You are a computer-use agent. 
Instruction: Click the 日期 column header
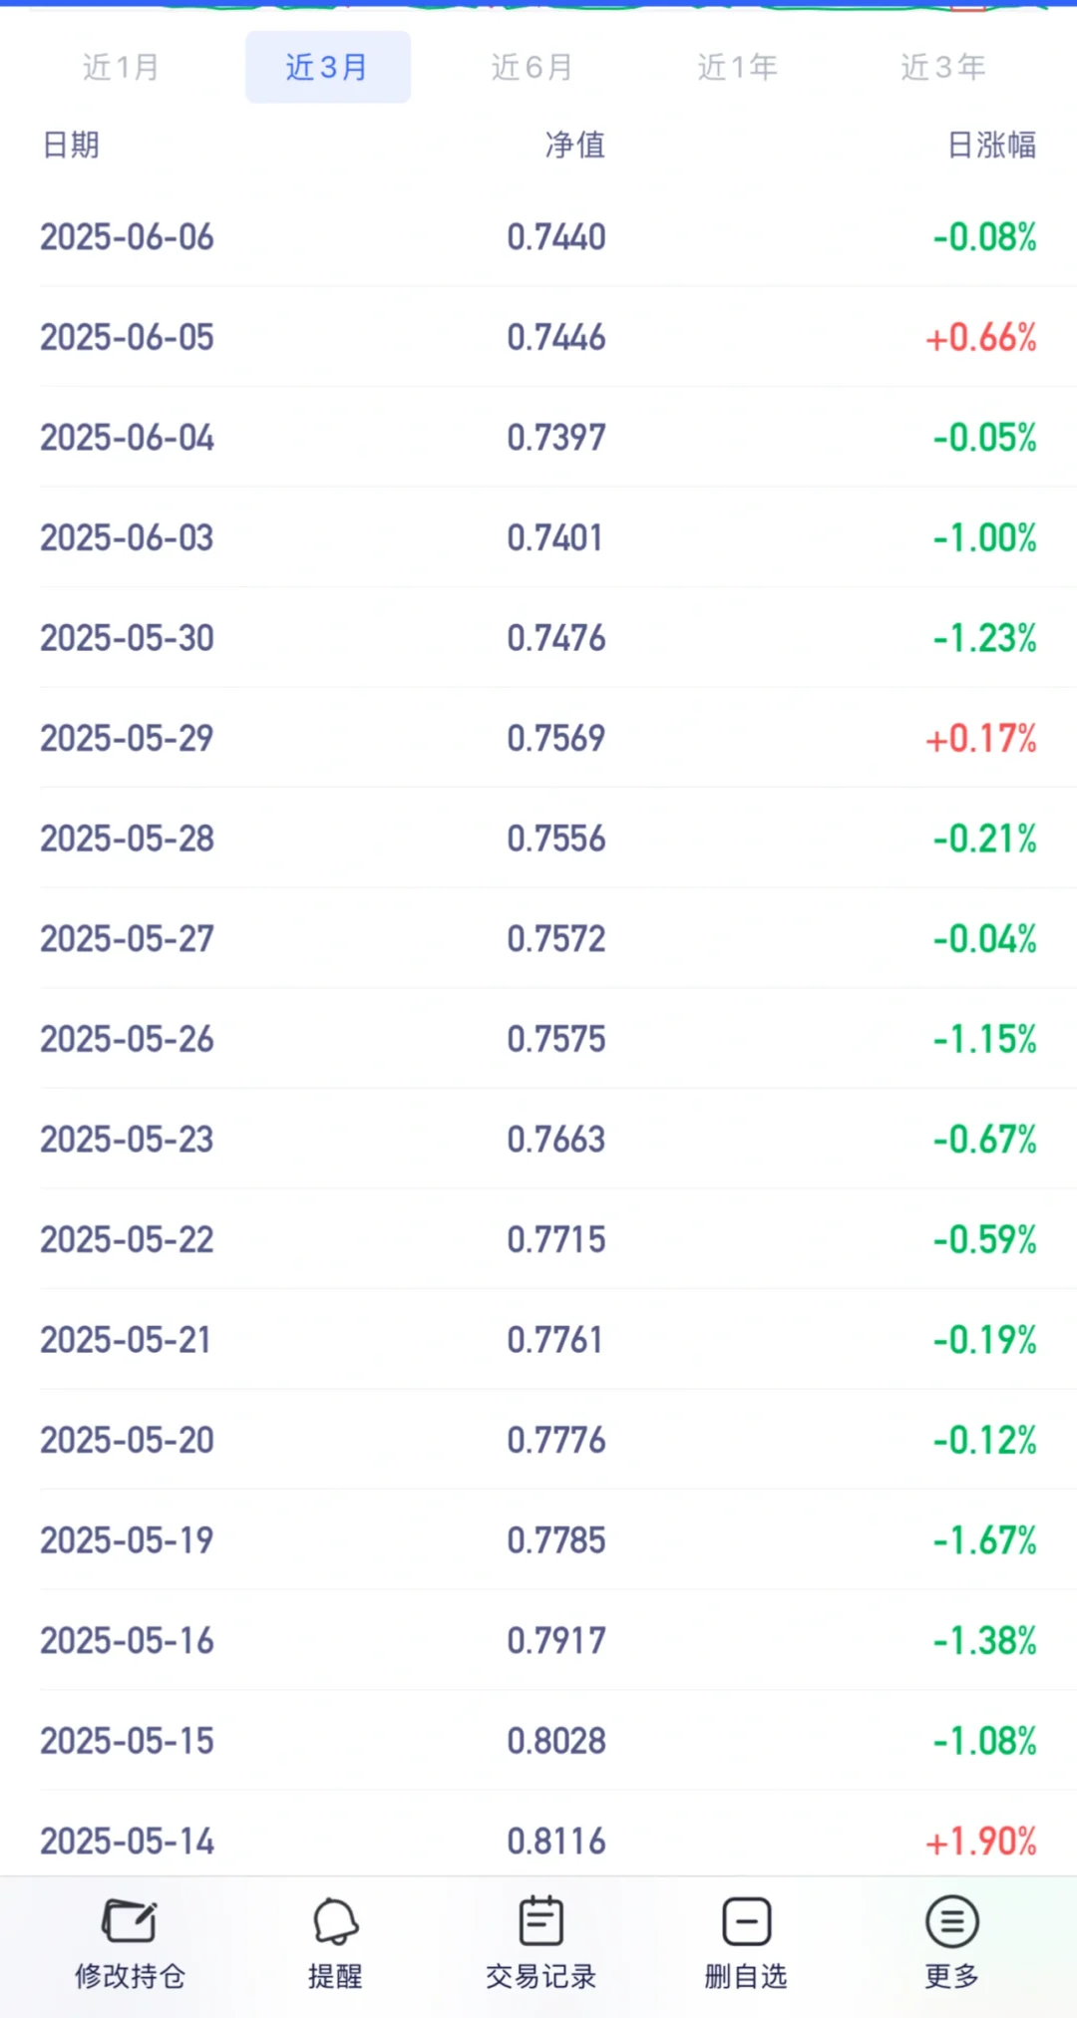71,145
